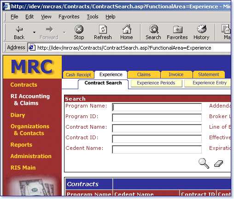The height and width of the screenshot is (199, 234).
Task: Open the Experience Periods sub-tab
Action: 156,83
